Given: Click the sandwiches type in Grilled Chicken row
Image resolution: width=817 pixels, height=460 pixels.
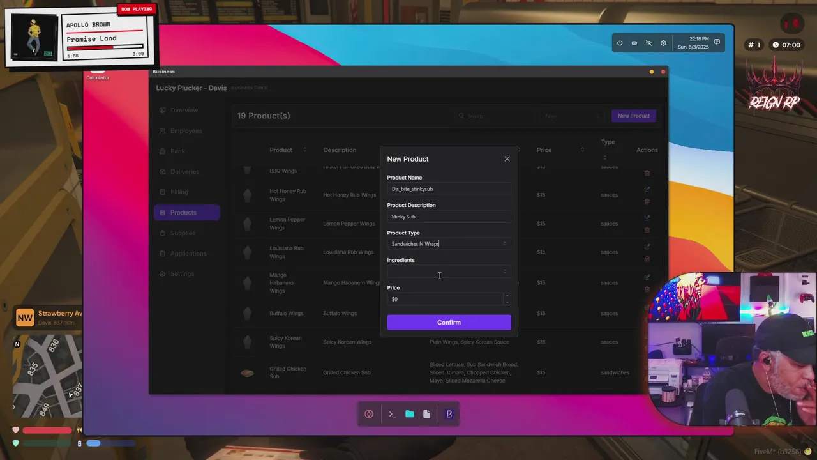Looking at the screenshot, I should pos(615,373).
